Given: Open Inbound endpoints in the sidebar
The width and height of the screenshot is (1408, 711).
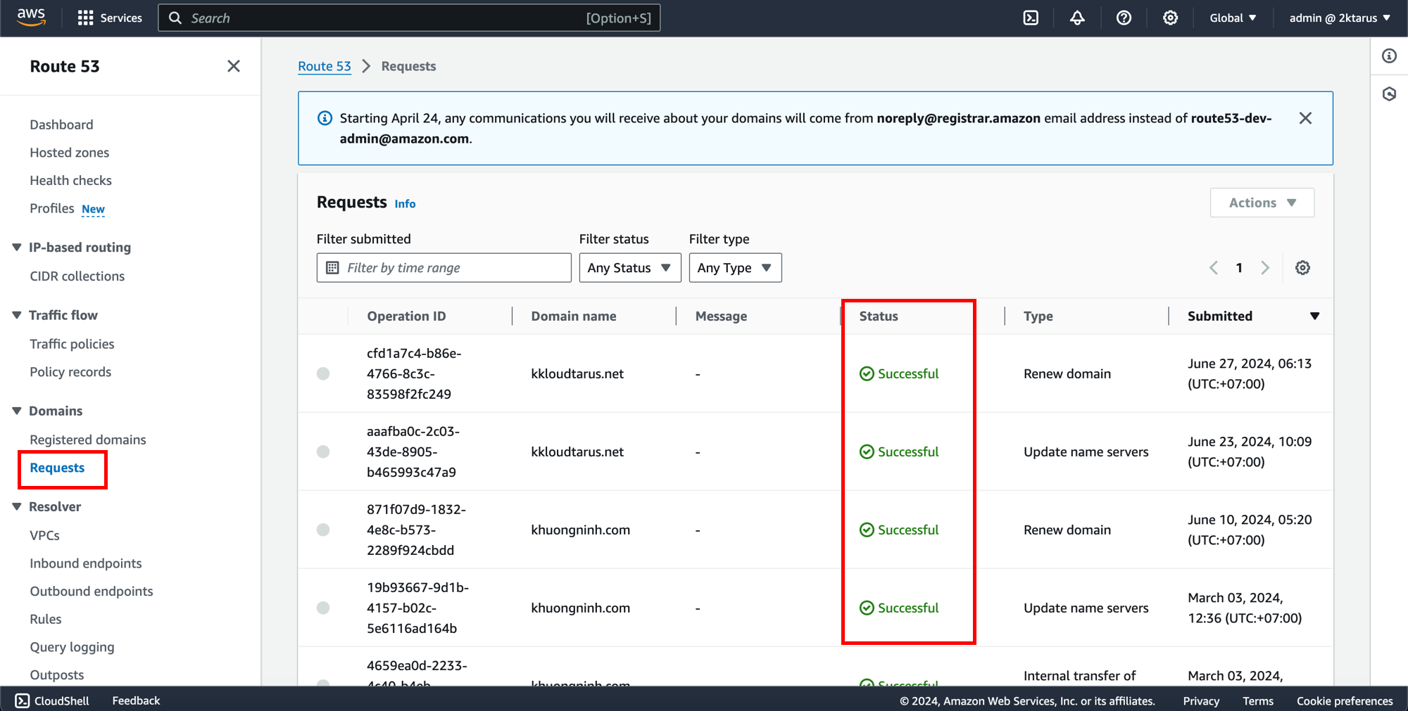Looking at the screenshot, I should (86, 563).
